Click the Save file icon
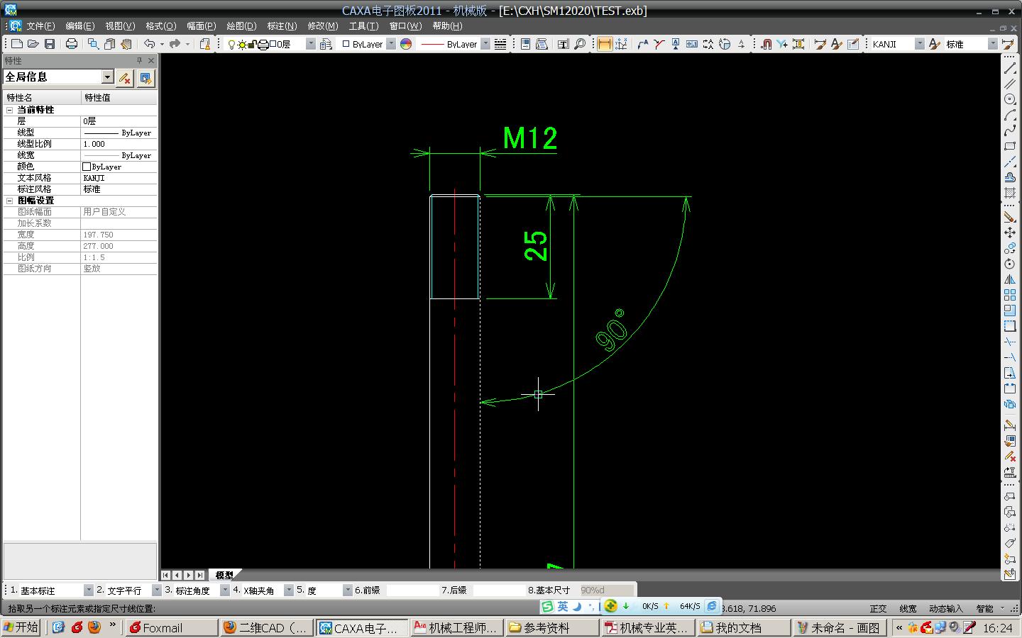 [50, 44]
